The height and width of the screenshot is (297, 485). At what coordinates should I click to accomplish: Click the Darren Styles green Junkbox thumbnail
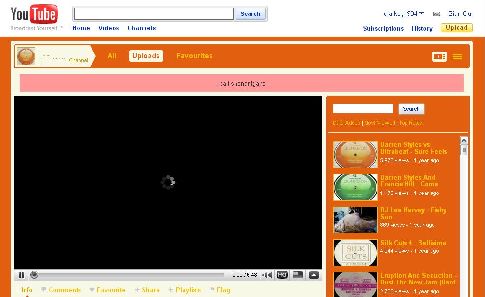pyautogui.click(x=355, y=187)
